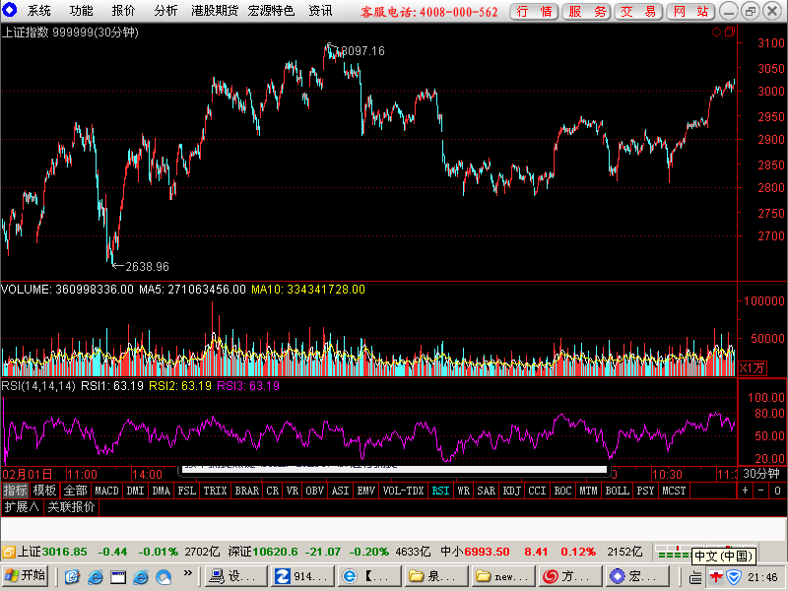Click the keyboard input method icon
The image size is (788, 591).
[x=695, y=578]
